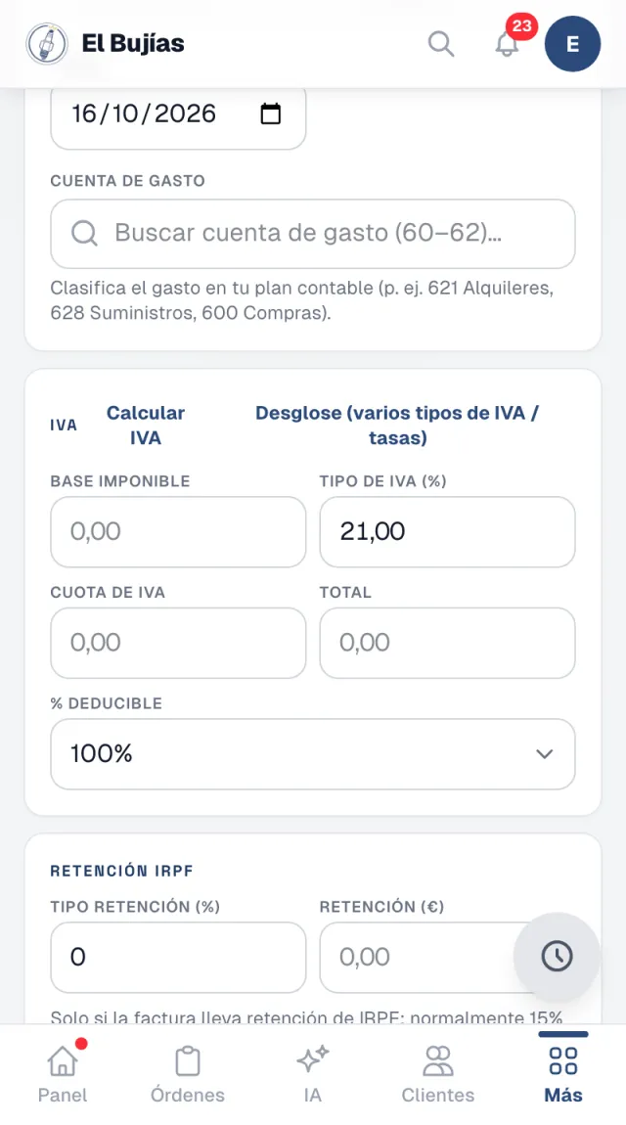This screenshot has height=1125, width=626.
Task: Open notifications bell with 23 badge
Action: tap(508, 43)
